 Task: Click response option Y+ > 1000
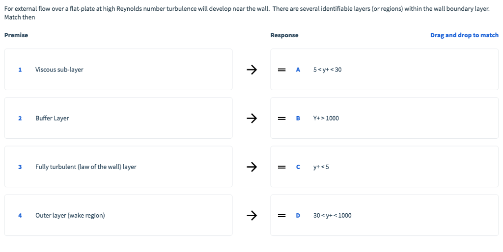pos(326,118)
